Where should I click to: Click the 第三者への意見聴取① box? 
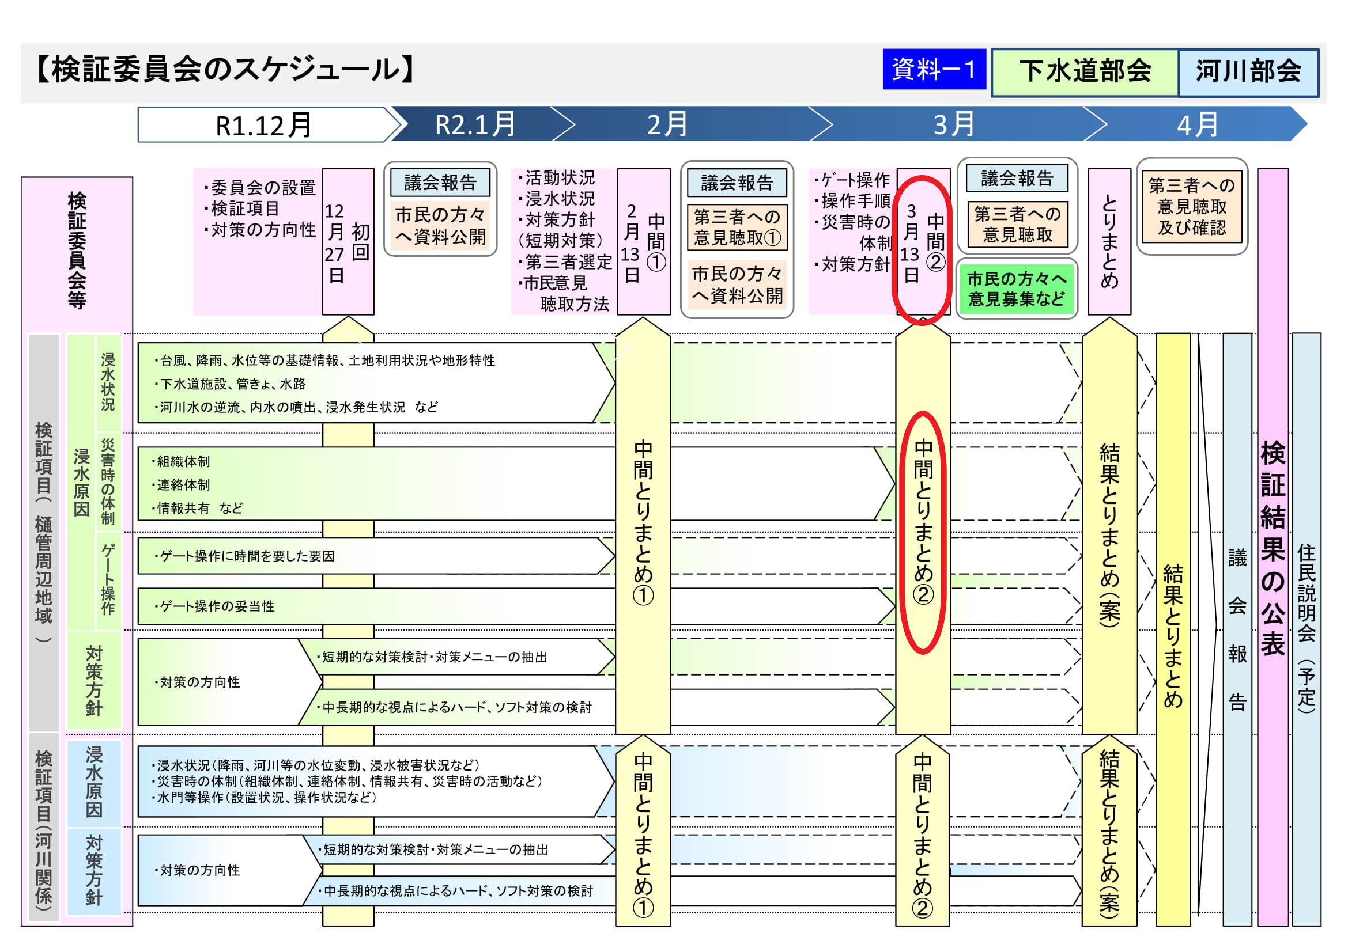(738, 227)
